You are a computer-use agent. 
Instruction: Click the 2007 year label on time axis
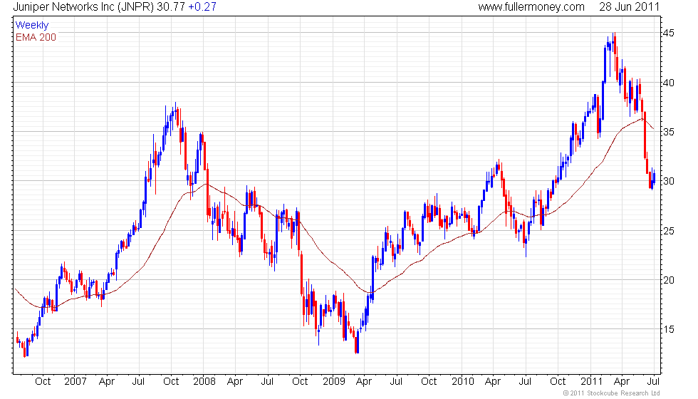(75, 382)
